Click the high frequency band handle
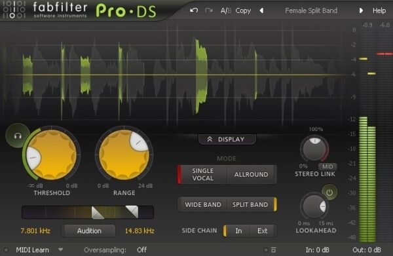The width and height of the screenshot is (393, 256). pos(132,212)
